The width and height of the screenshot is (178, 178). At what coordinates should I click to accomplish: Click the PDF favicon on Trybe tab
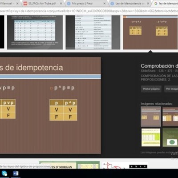point(25,4)
